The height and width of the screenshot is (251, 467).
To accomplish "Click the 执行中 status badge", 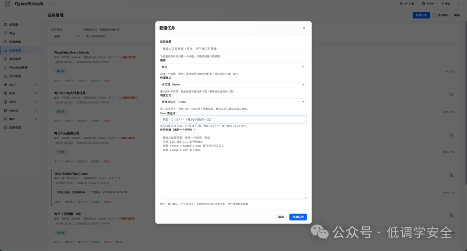I will coord(61,71).
